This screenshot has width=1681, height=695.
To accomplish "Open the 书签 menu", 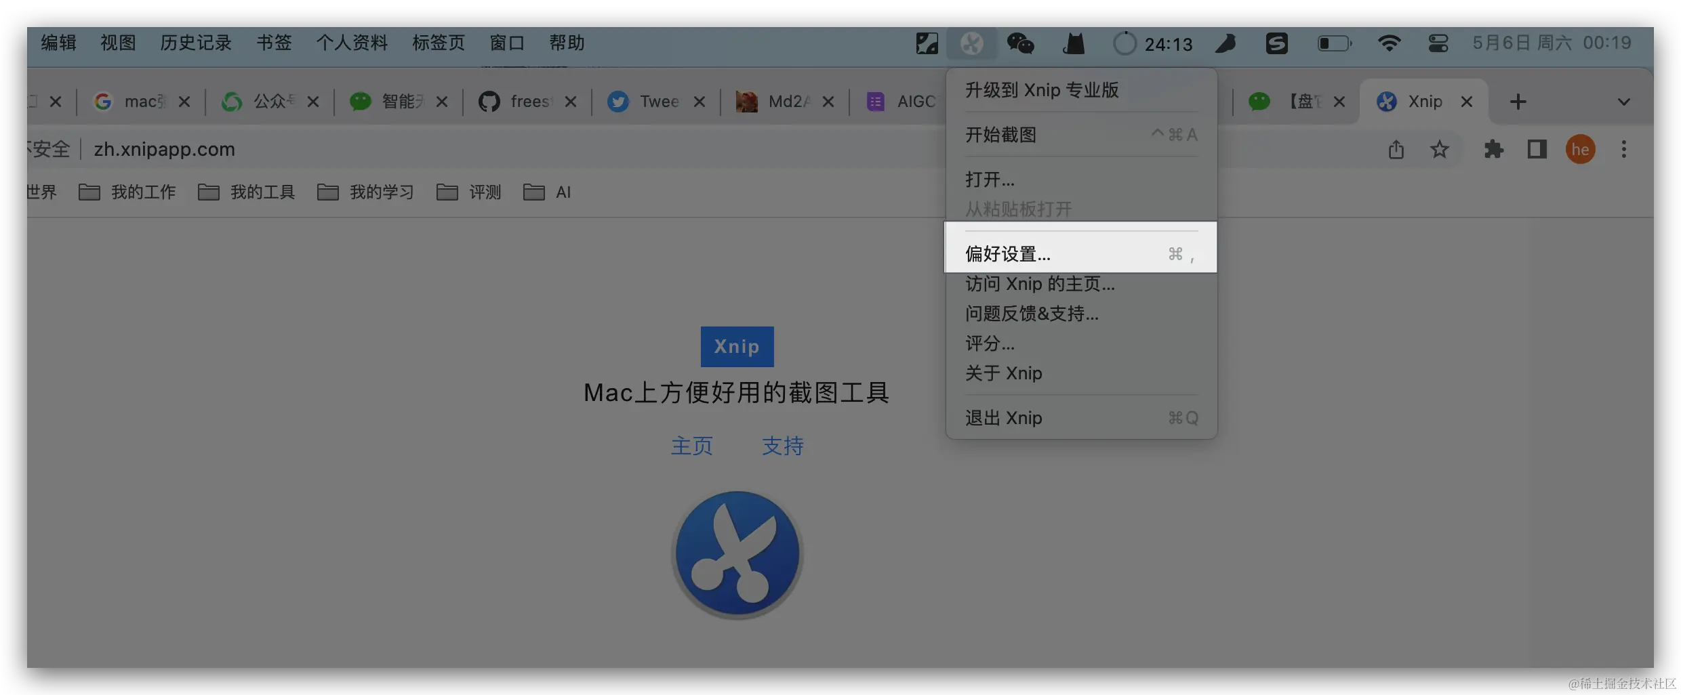I will click(x=274, y=43).
